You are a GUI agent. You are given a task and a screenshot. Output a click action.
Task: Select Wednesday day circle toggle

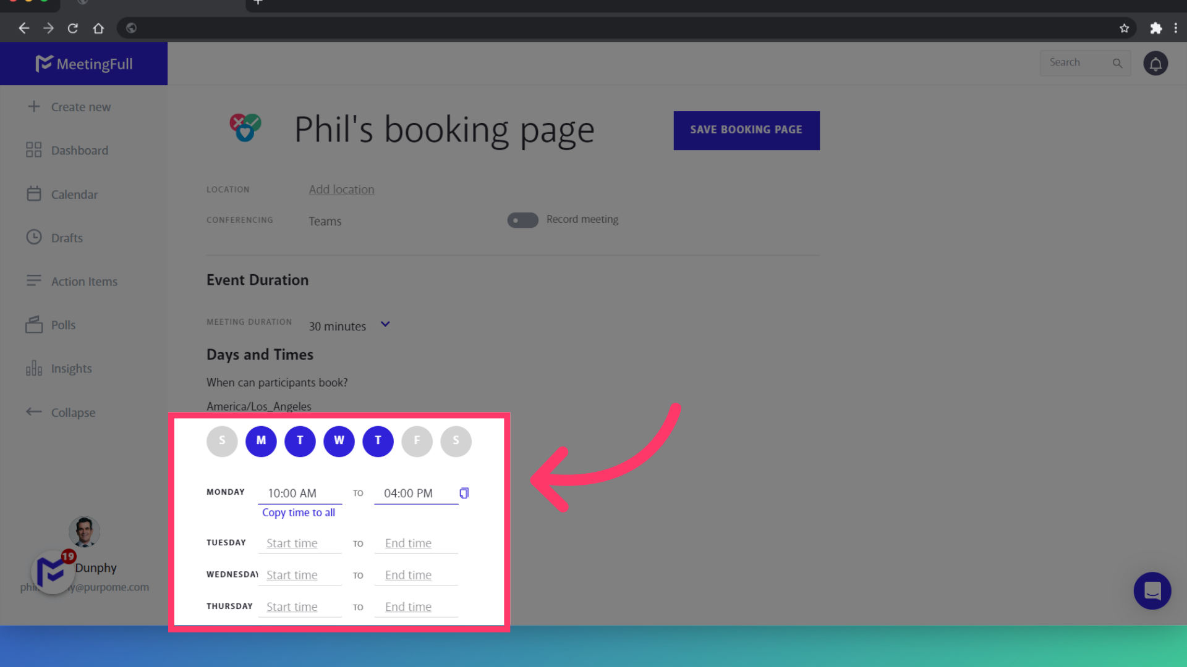[x=339, y=440]
